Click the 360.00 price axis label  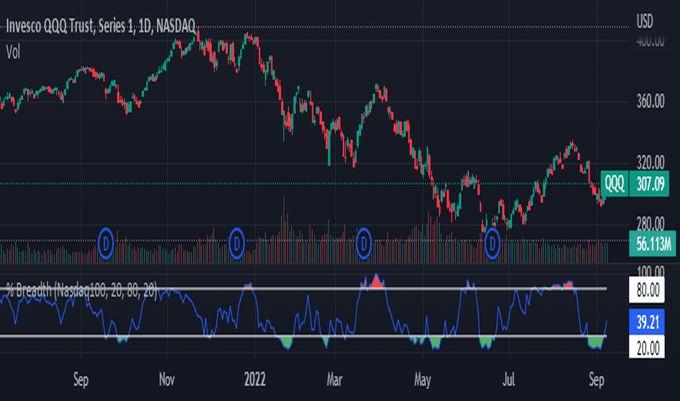click(650, 102)
